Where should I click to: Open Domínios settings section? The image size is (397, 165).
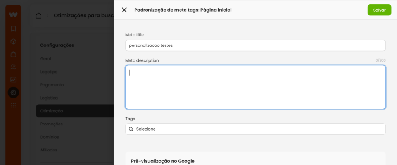[50, 137]
